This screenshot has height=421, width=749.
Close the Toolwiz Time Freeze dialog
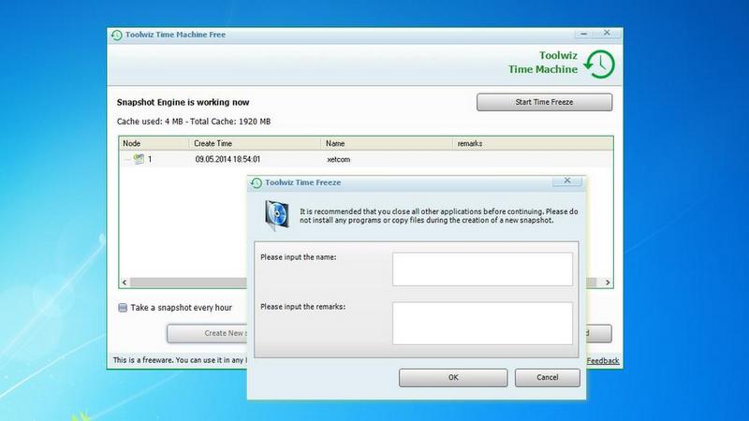pos(567,181)
